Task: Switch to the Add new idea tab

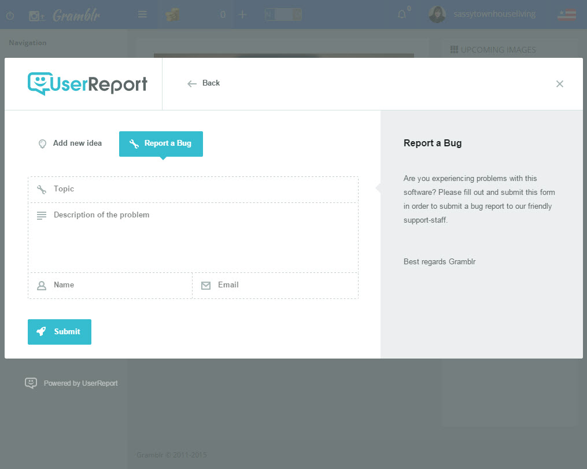Action: [70, 143]
